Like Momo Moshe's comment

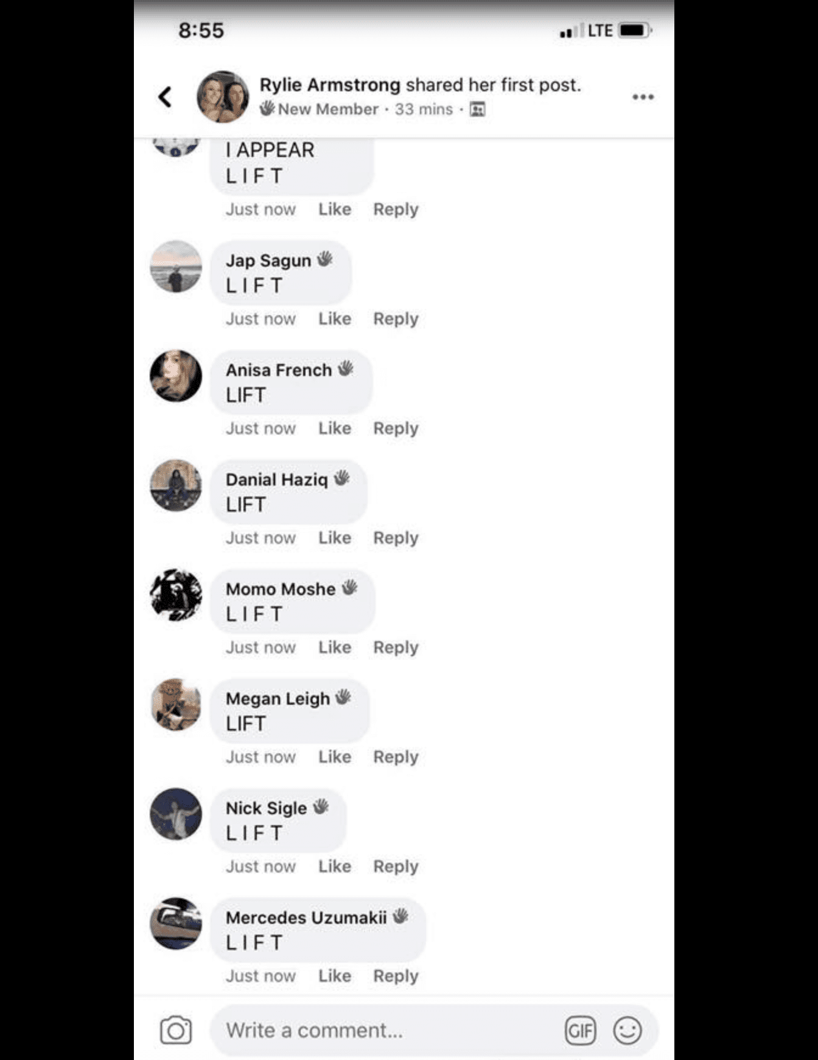335,647
